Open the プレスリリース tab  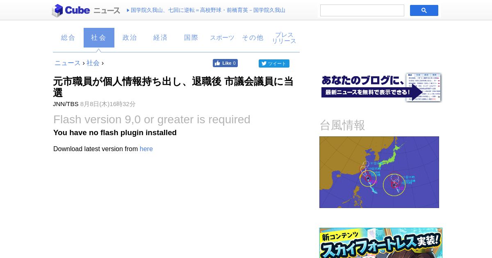pos(284,38)
